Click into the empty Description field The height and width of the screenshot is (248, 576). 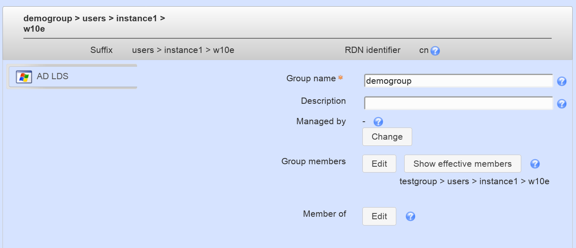pos(458,103)
